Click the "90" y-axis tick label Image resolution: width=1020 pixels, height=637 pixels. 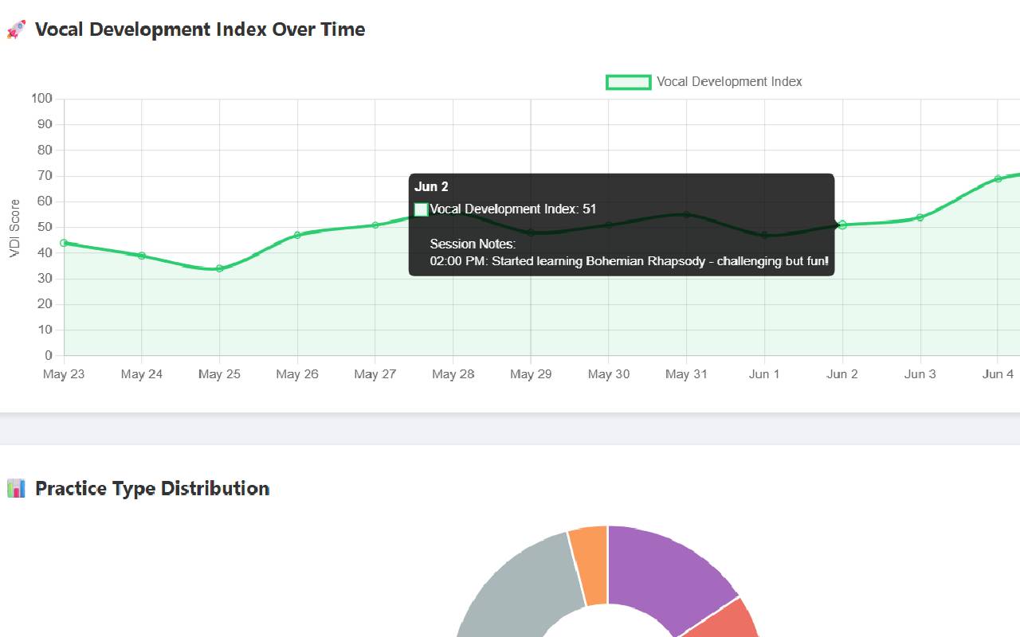pyautogui.click(x=45, y=124)
